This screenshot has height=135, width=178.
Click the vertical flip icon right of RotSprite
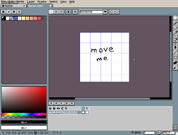coord(112,11)
